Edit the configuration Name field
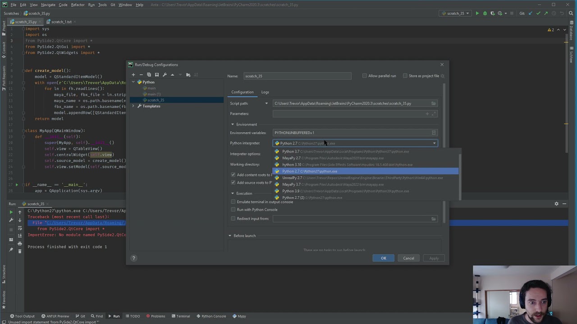This screenshot has width=577, height=324. coord(298,76)
